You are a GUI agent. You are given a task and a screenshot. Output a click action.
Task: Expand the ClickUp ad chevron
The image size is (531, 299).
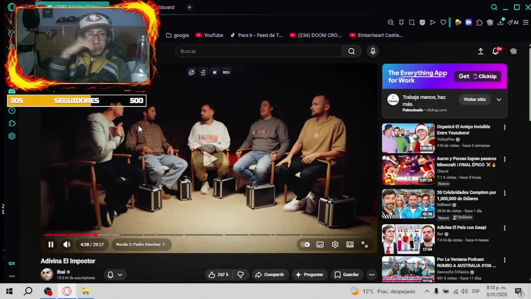click(x=499, y=100)
